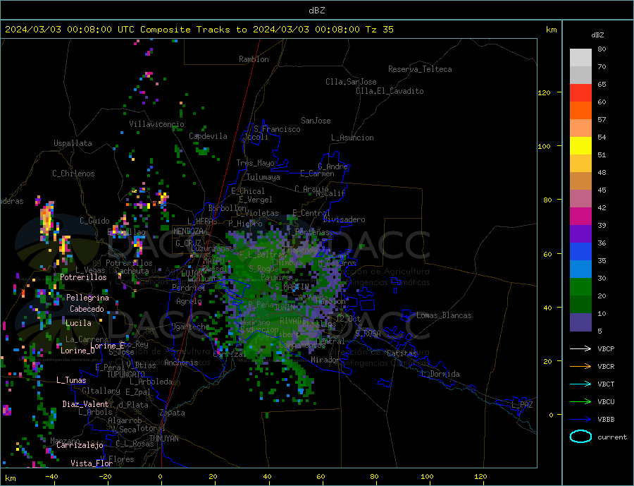The height and width of the screenshot is (486, 634).
Task: Click the S_Francisco label
Action: click(278, 129)
